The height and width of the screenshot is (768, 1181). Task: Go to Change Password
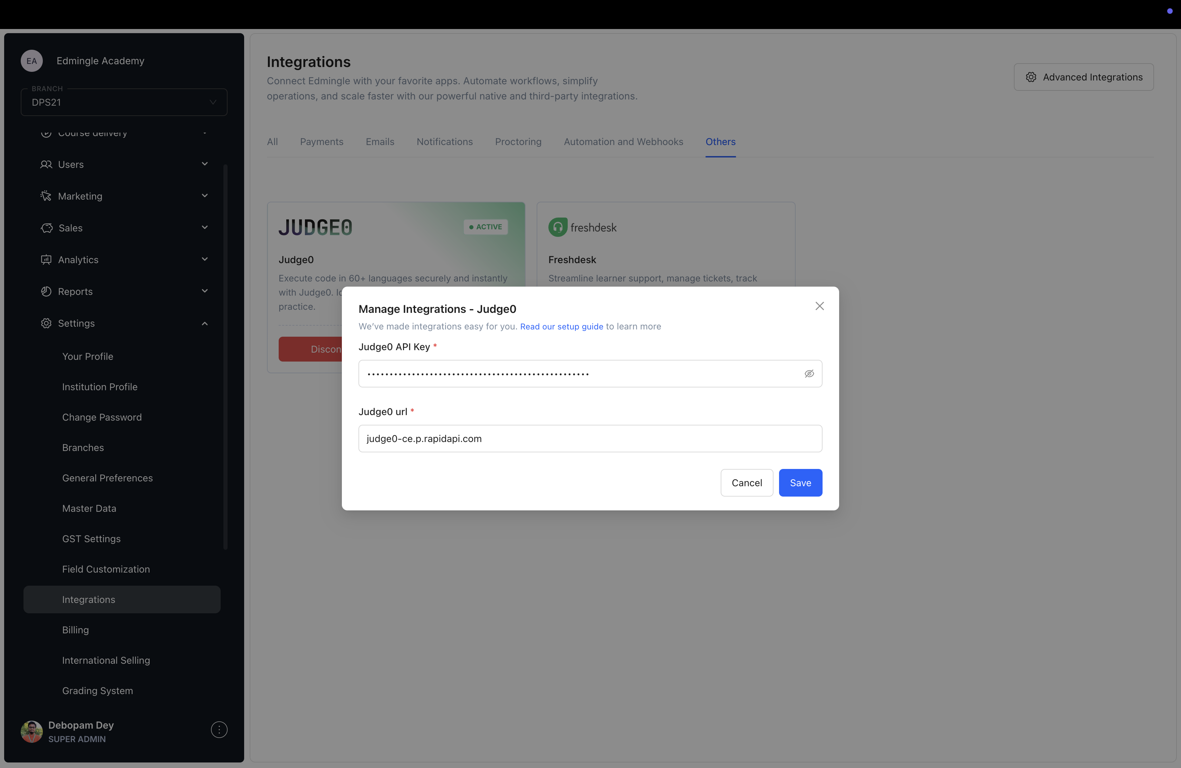coord(102,417)
